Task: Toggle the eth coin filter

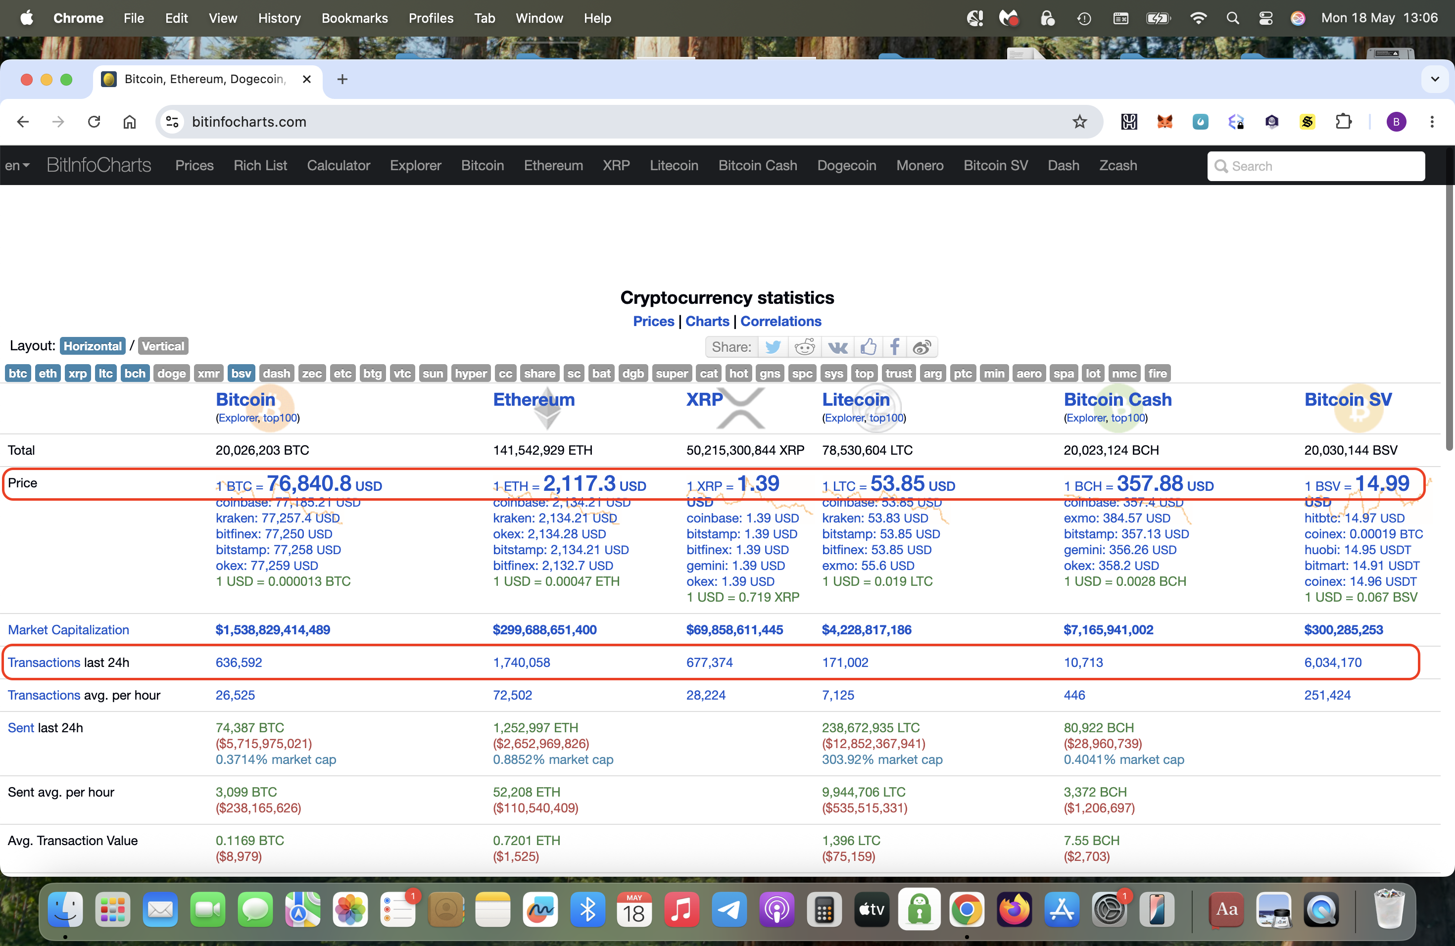Action: pos(48,374)
